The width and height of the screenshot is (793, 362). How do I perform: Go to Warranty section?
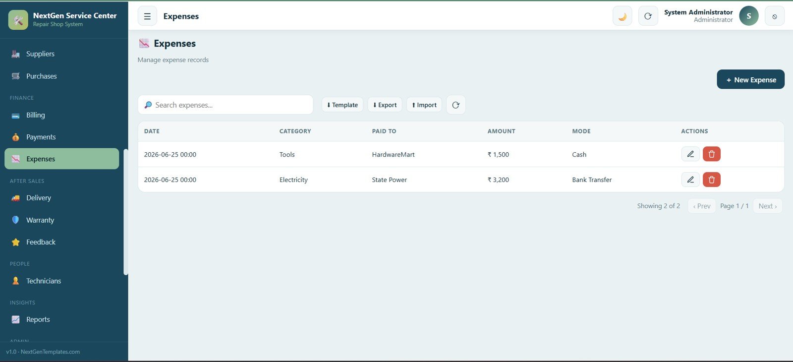(61, 220)
